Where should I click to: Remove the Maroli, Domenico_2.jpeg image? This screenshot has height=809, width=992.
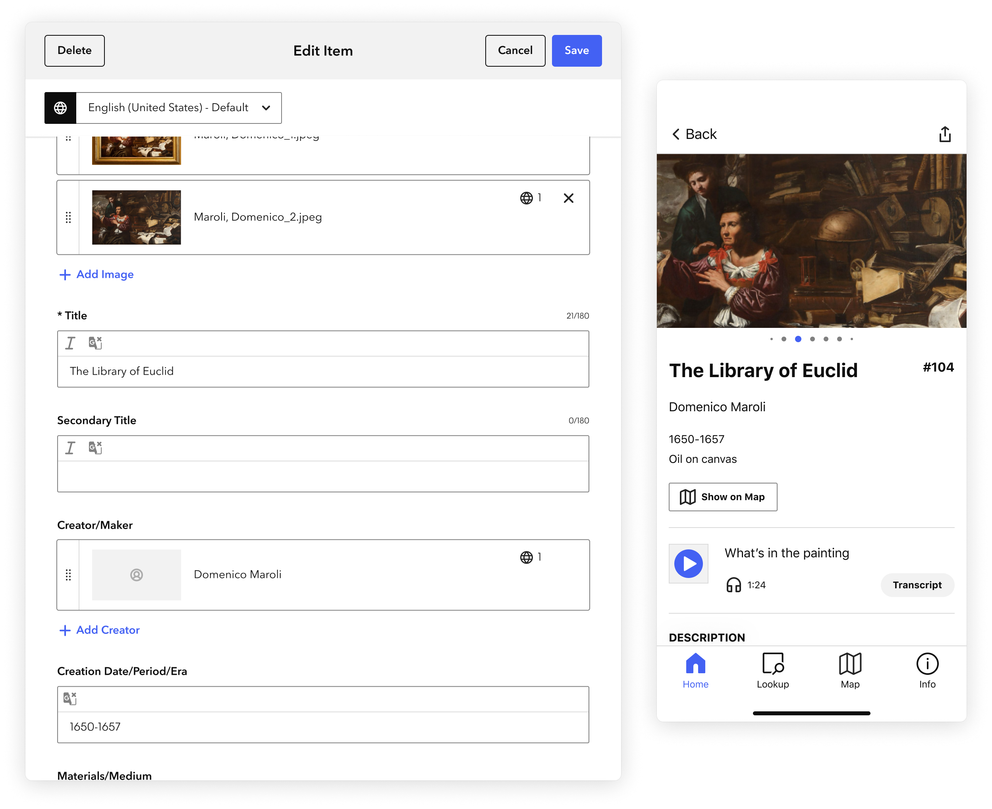tap(568, 198)
